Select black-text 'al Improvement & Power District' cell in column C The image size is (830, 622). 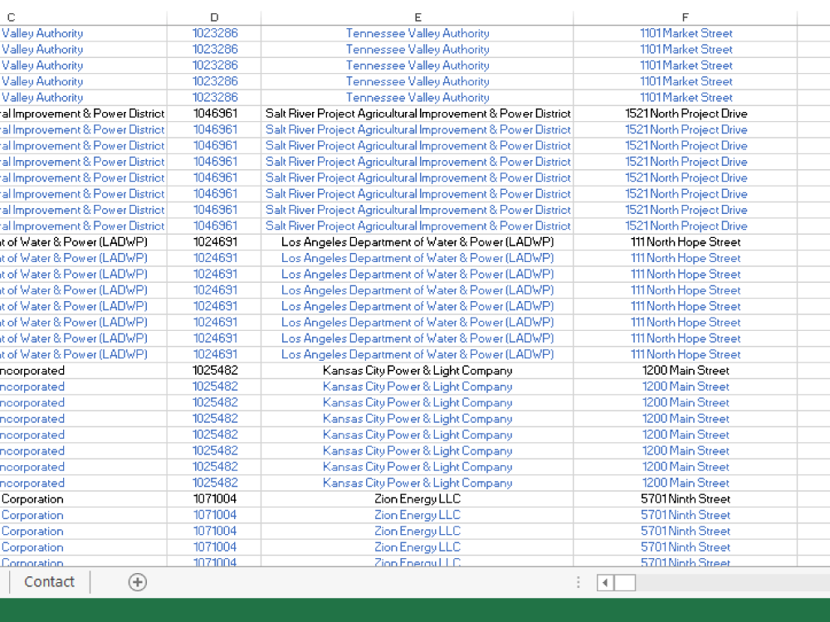point(83,114)
